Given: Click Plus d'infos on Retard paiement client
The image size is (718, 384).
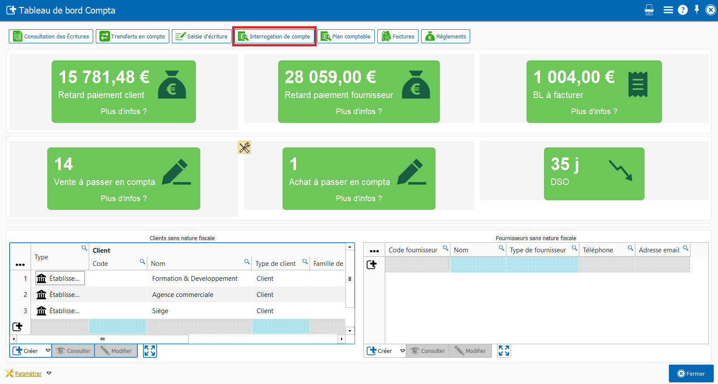Looking at the screenshot, I should [124, 112].
